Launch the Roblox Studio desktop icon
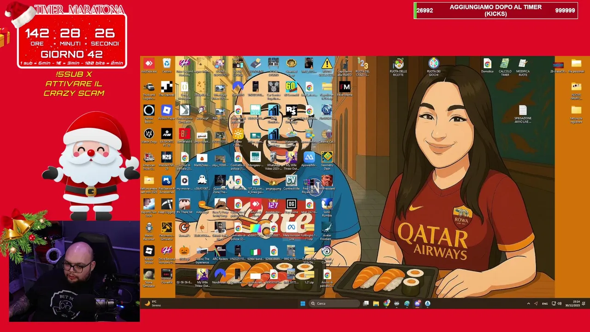Image resolution: width=590 pixels, height=332 pixels. [x=148, y=255]
